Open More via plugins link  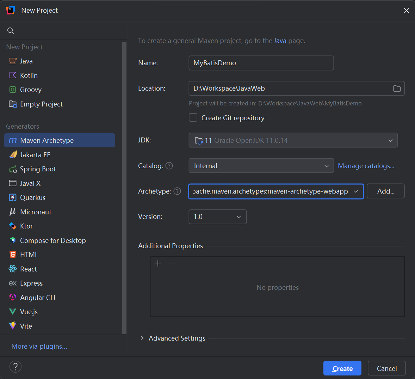39,347
